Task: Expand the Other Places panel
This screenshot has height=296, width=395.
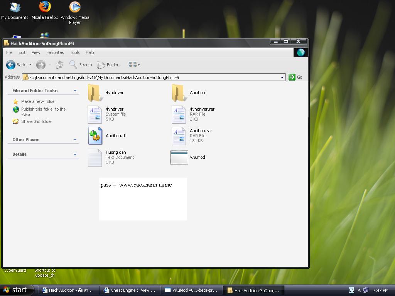Action: tap(75, 140)
